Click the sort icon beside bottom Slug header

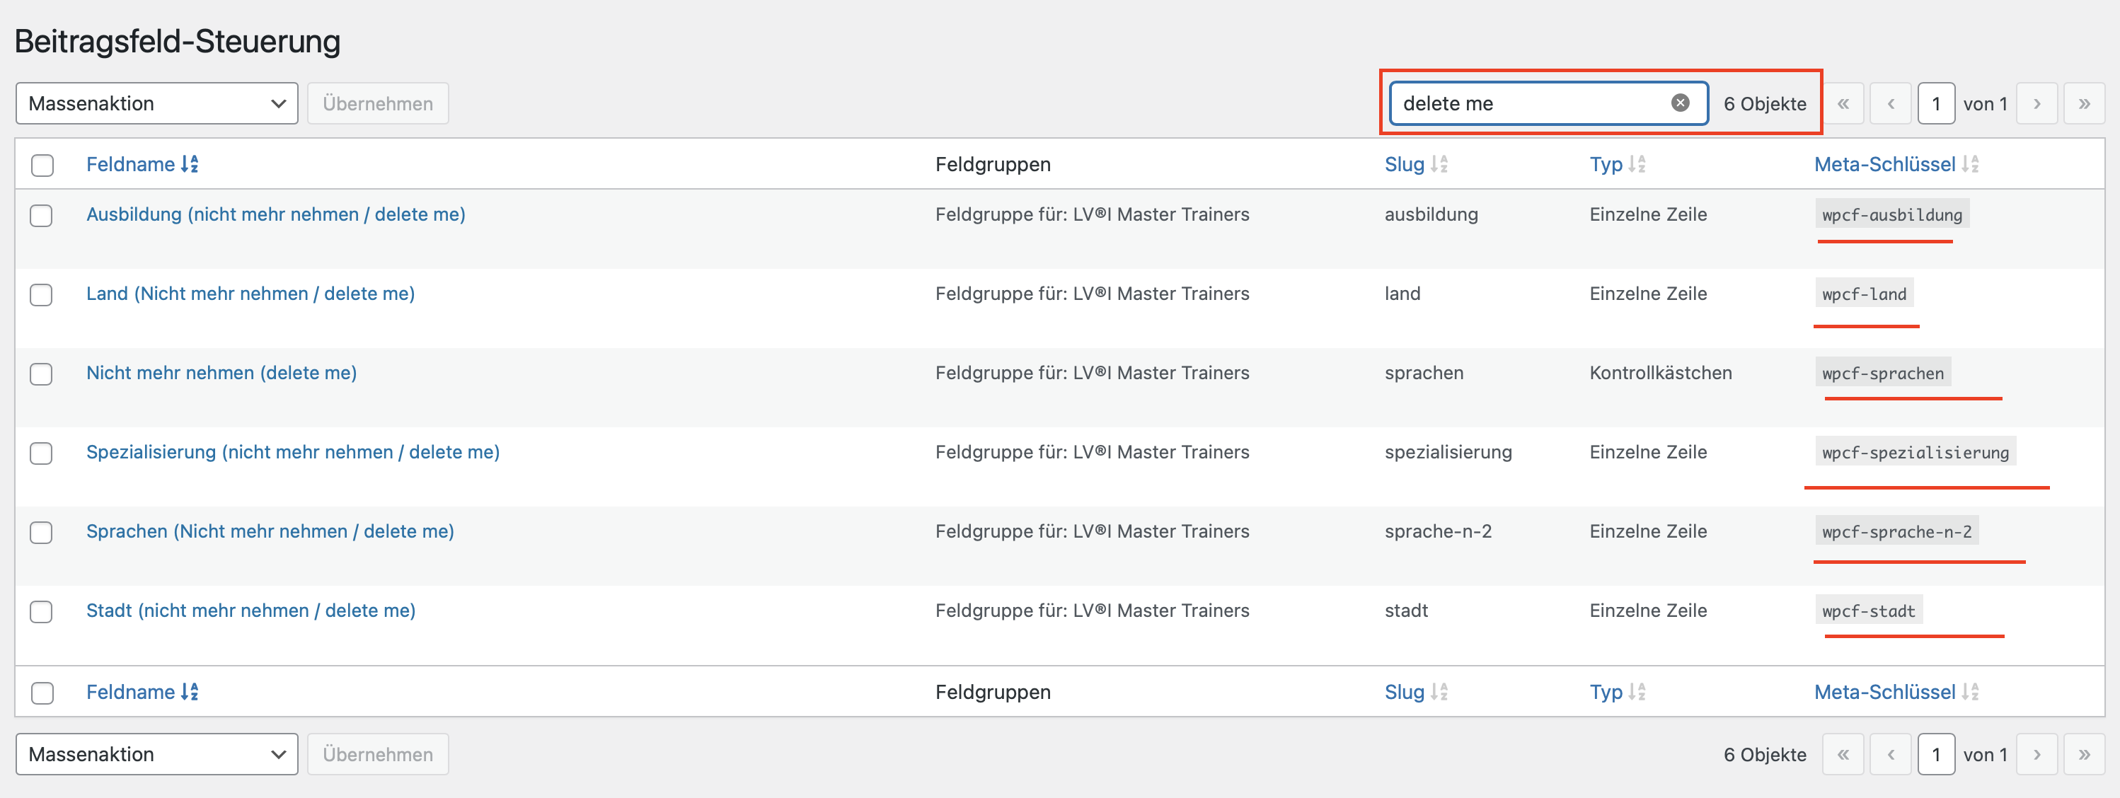click(1439, 692)
